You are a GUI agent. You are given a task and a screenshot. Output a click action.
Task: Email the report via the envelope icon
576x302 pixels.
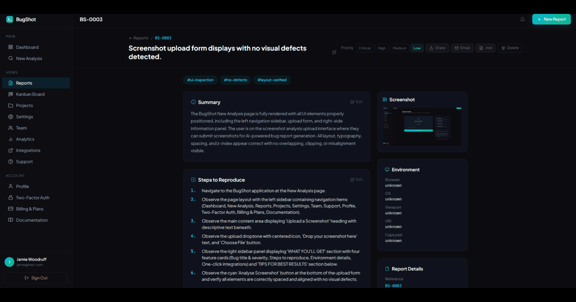point(462,48)
